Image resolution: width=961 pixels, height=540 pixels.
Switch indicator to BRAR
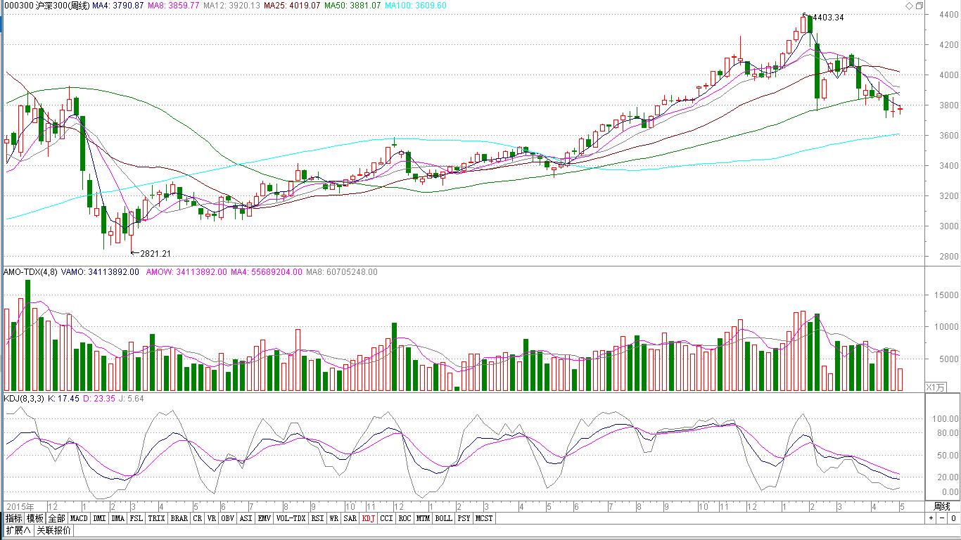tap(179, 518)
